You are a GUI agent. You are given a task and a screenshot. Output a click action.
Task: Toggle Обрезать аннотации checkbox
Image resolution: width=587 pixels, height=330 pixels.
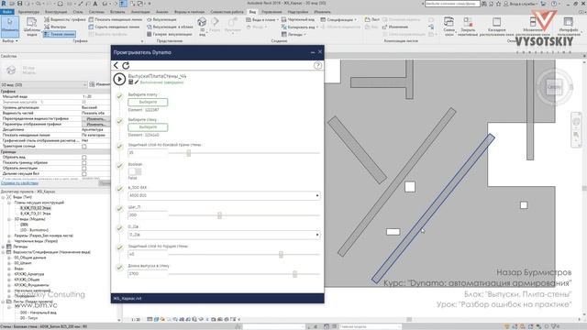click(x=83, y=169)
